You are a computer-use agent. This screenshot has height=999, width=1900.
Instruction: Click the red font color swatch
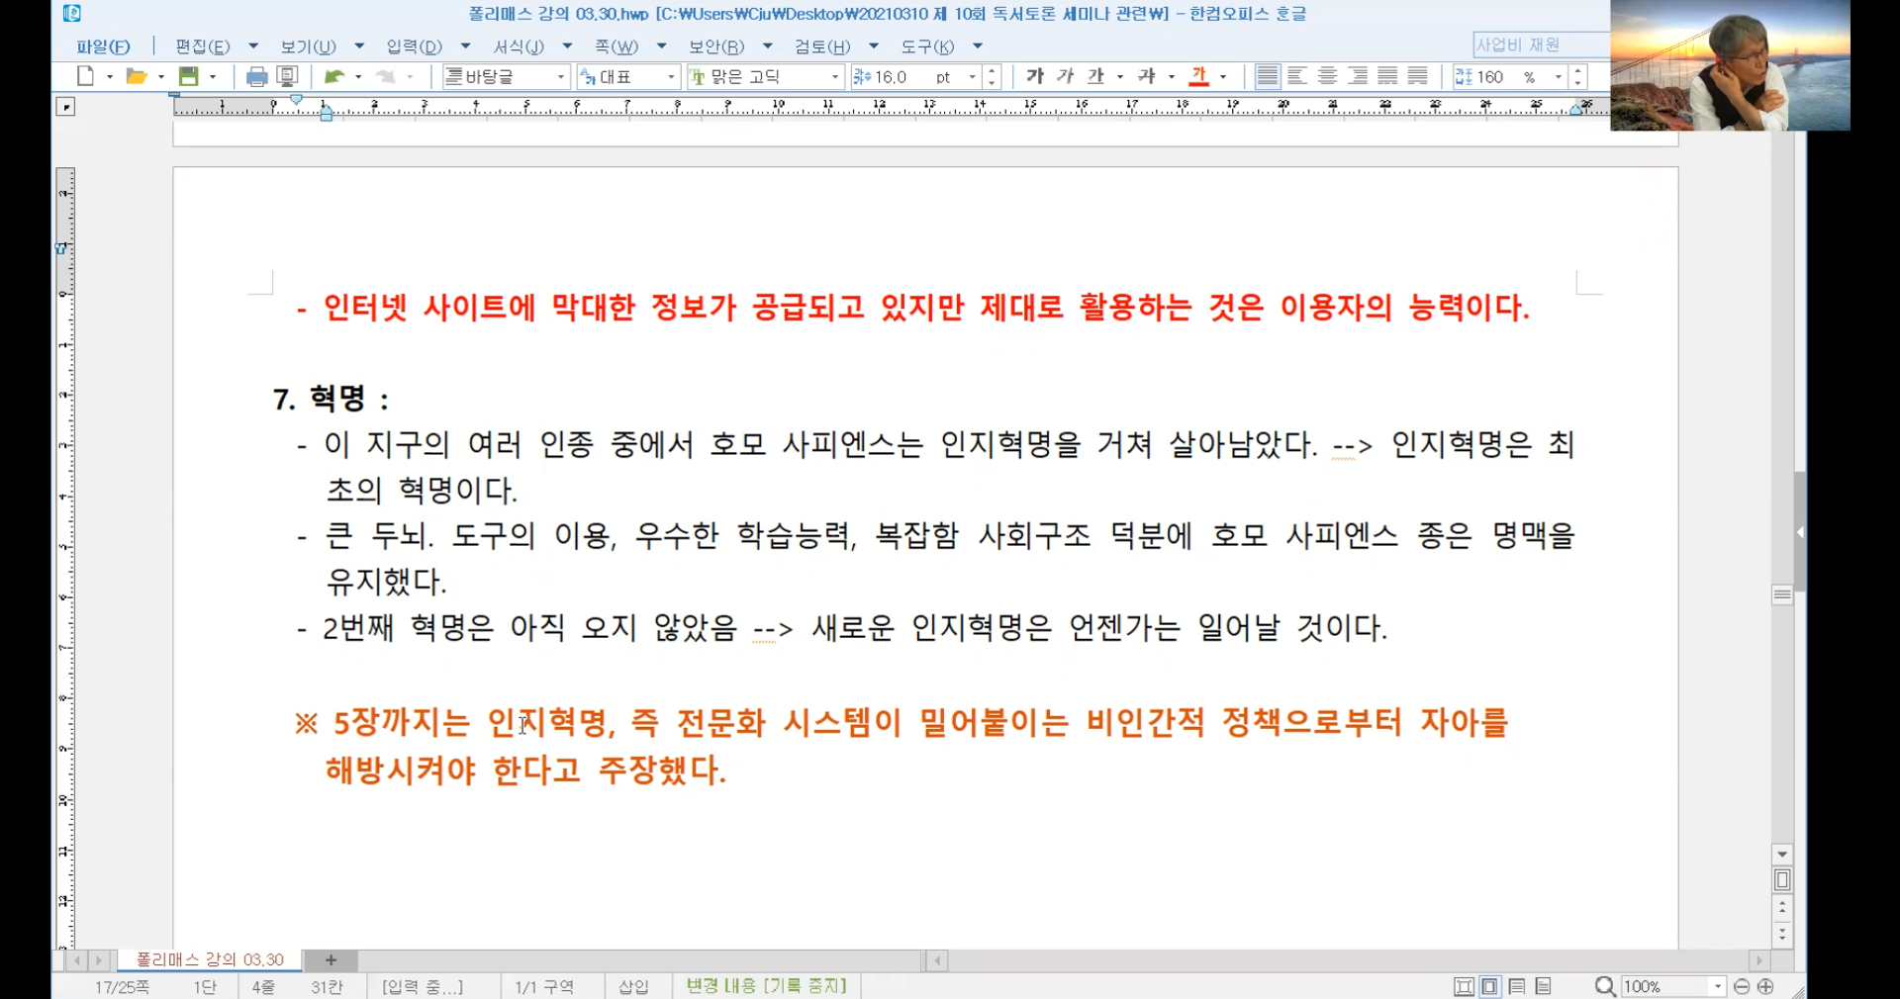coord(1199,76)
